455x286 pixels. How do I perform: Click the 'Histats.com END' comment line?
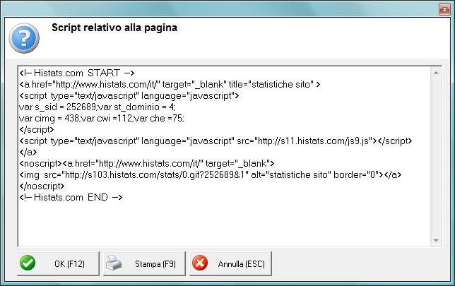pos(71,198)
